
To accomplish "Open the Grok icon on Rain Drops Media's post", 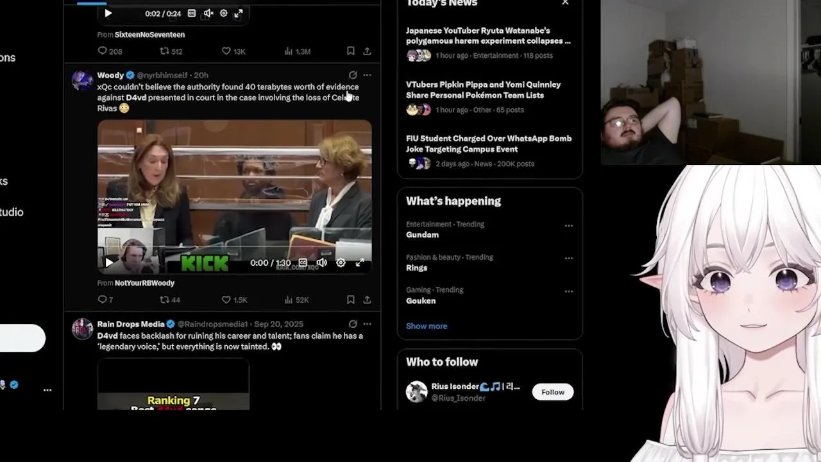I will pyautogui.click(x=353, y=324).
